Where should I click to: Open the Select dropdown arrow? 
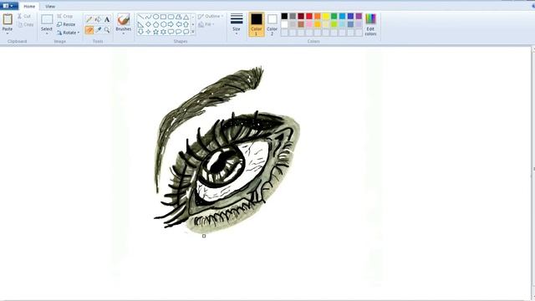[x=47, y=33]
